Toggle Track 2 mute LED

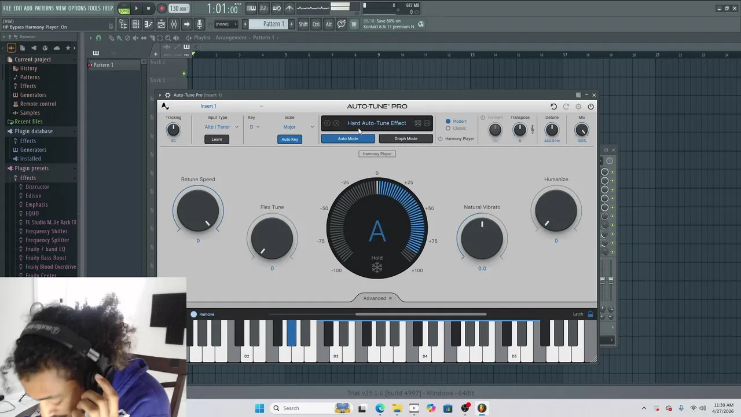point(184,74)
